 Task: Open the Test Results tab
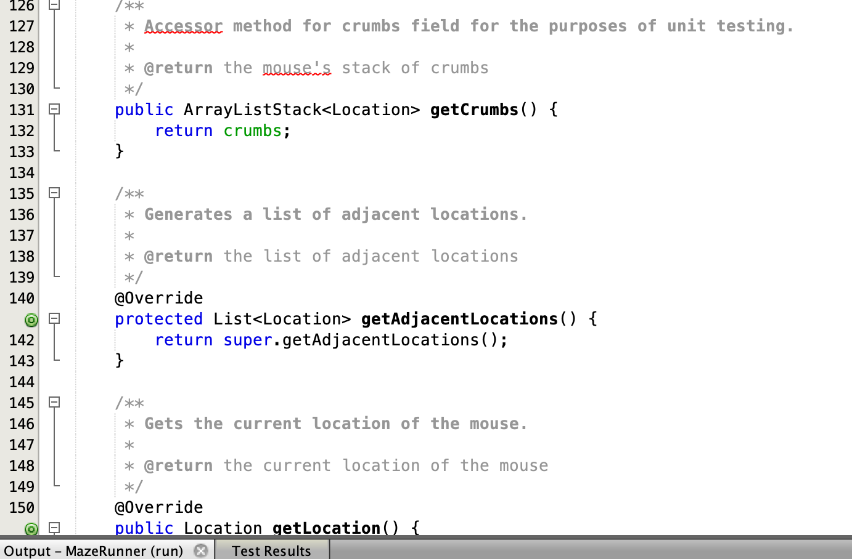(271, 550)
